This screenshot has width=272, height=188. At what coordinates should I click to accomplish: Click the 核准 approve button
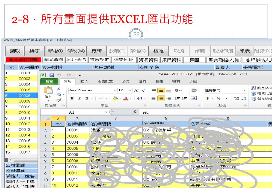coord(158,51)
